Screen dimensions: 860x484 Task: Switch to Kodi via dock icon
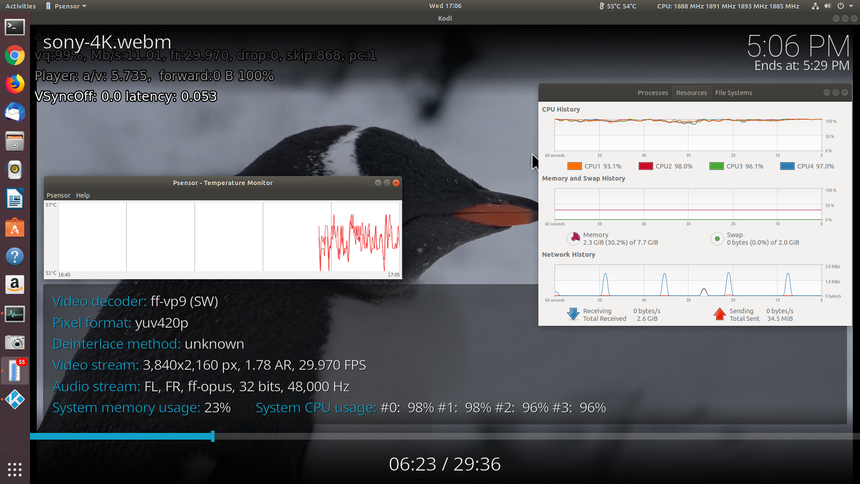15,400
